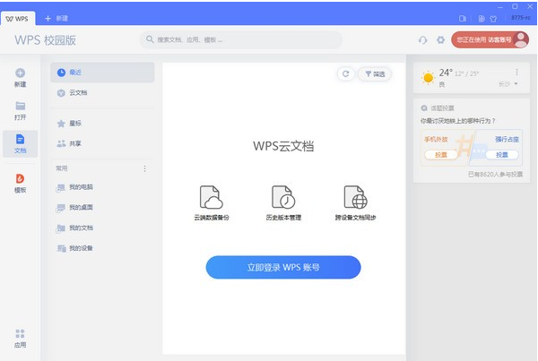
Task: Expand the city selector arrow in weather
Action: click(516, 84)
